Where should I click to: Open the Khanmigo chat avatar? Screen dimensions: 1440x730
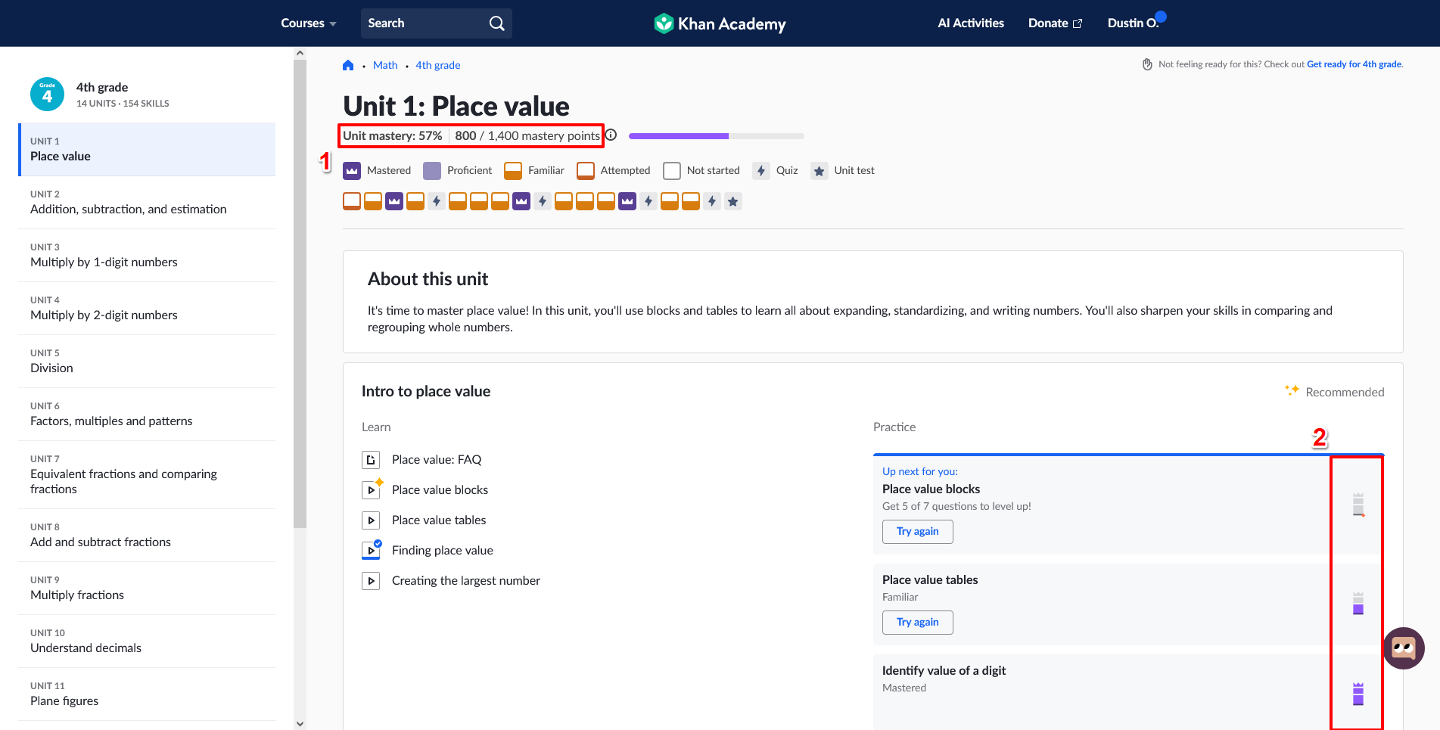click(x=1404, y=648)
